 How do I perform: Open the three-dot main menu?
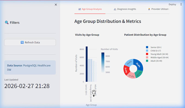tap(181, 4)
